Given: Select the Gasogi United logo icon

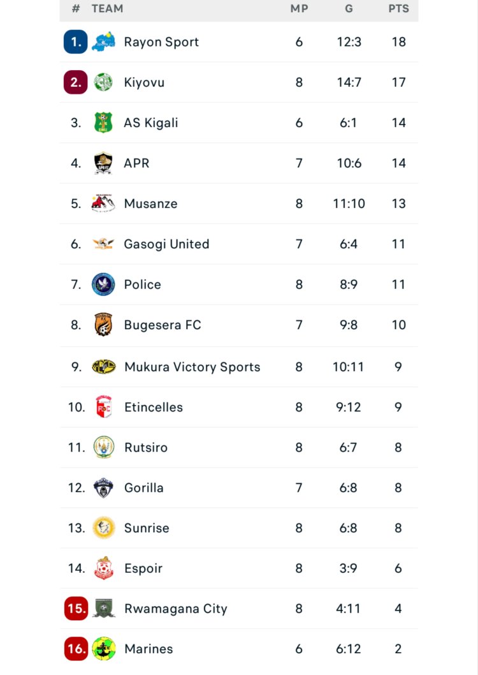Looking at the screenshot, I should [x=103, y=244].
